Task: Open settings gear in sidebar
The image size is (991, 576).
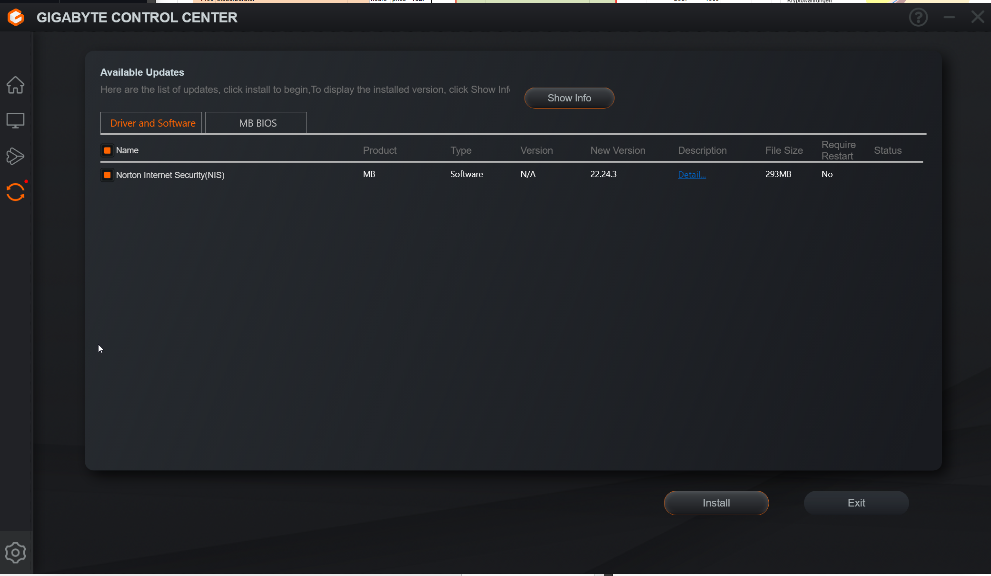Action: (15, 553)
